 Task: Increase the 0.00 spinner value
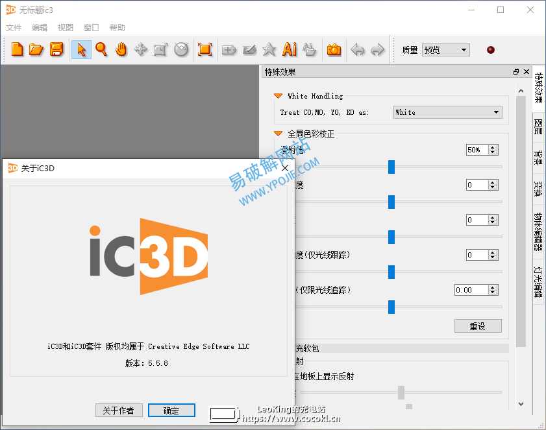click(492, 288)
